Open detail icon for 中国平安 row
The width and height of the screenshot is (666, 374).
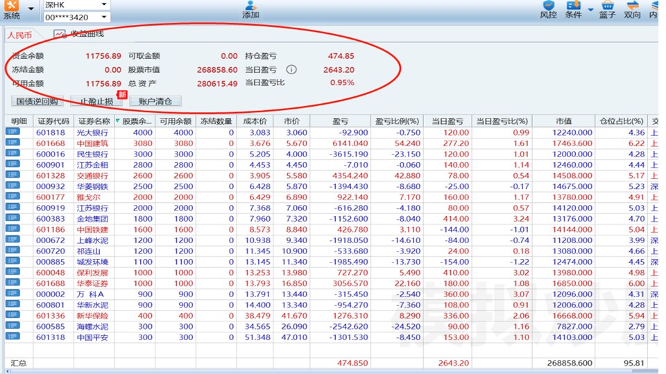click(x=13, y=337)
